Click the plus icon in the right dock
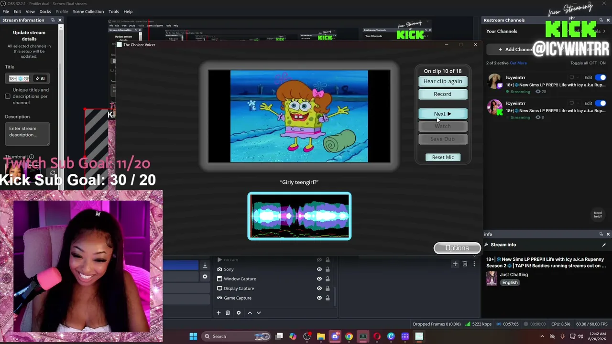This screenshot has width=612, height=344. pos(455,264)
